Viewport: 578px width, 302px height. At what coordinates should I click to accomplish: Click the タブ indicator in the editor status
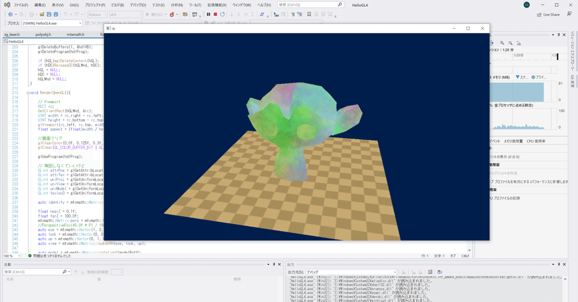[x=453, y=256]
